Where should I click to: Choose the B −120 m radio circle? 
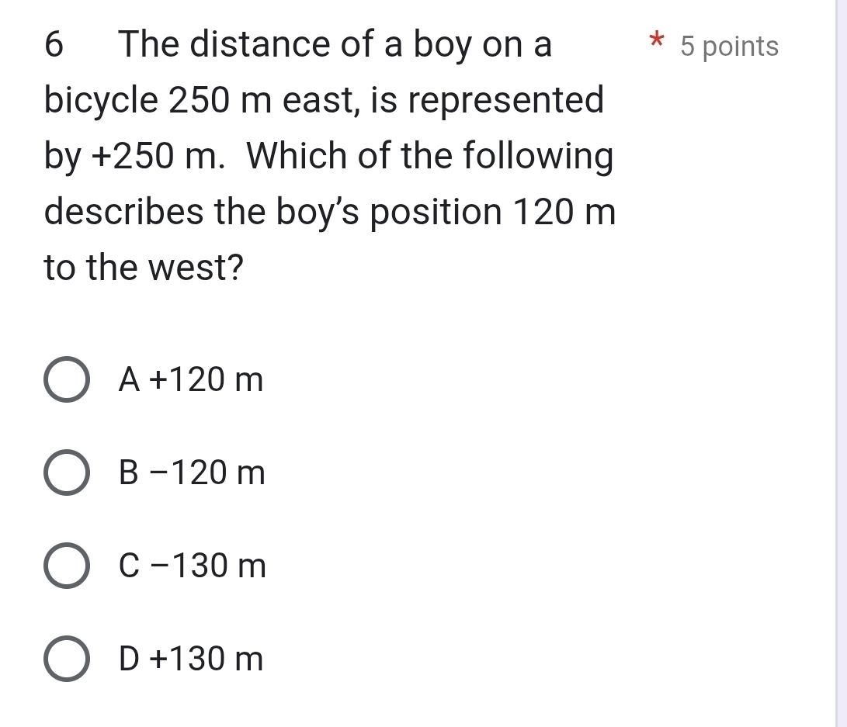(x=65, y=473)
